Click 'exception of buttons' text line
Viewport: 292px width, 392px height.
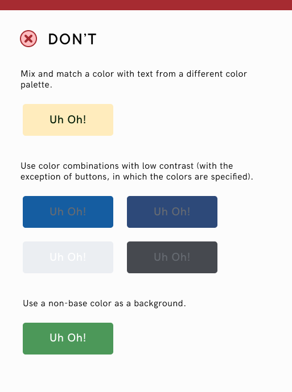tap(137, 177)
